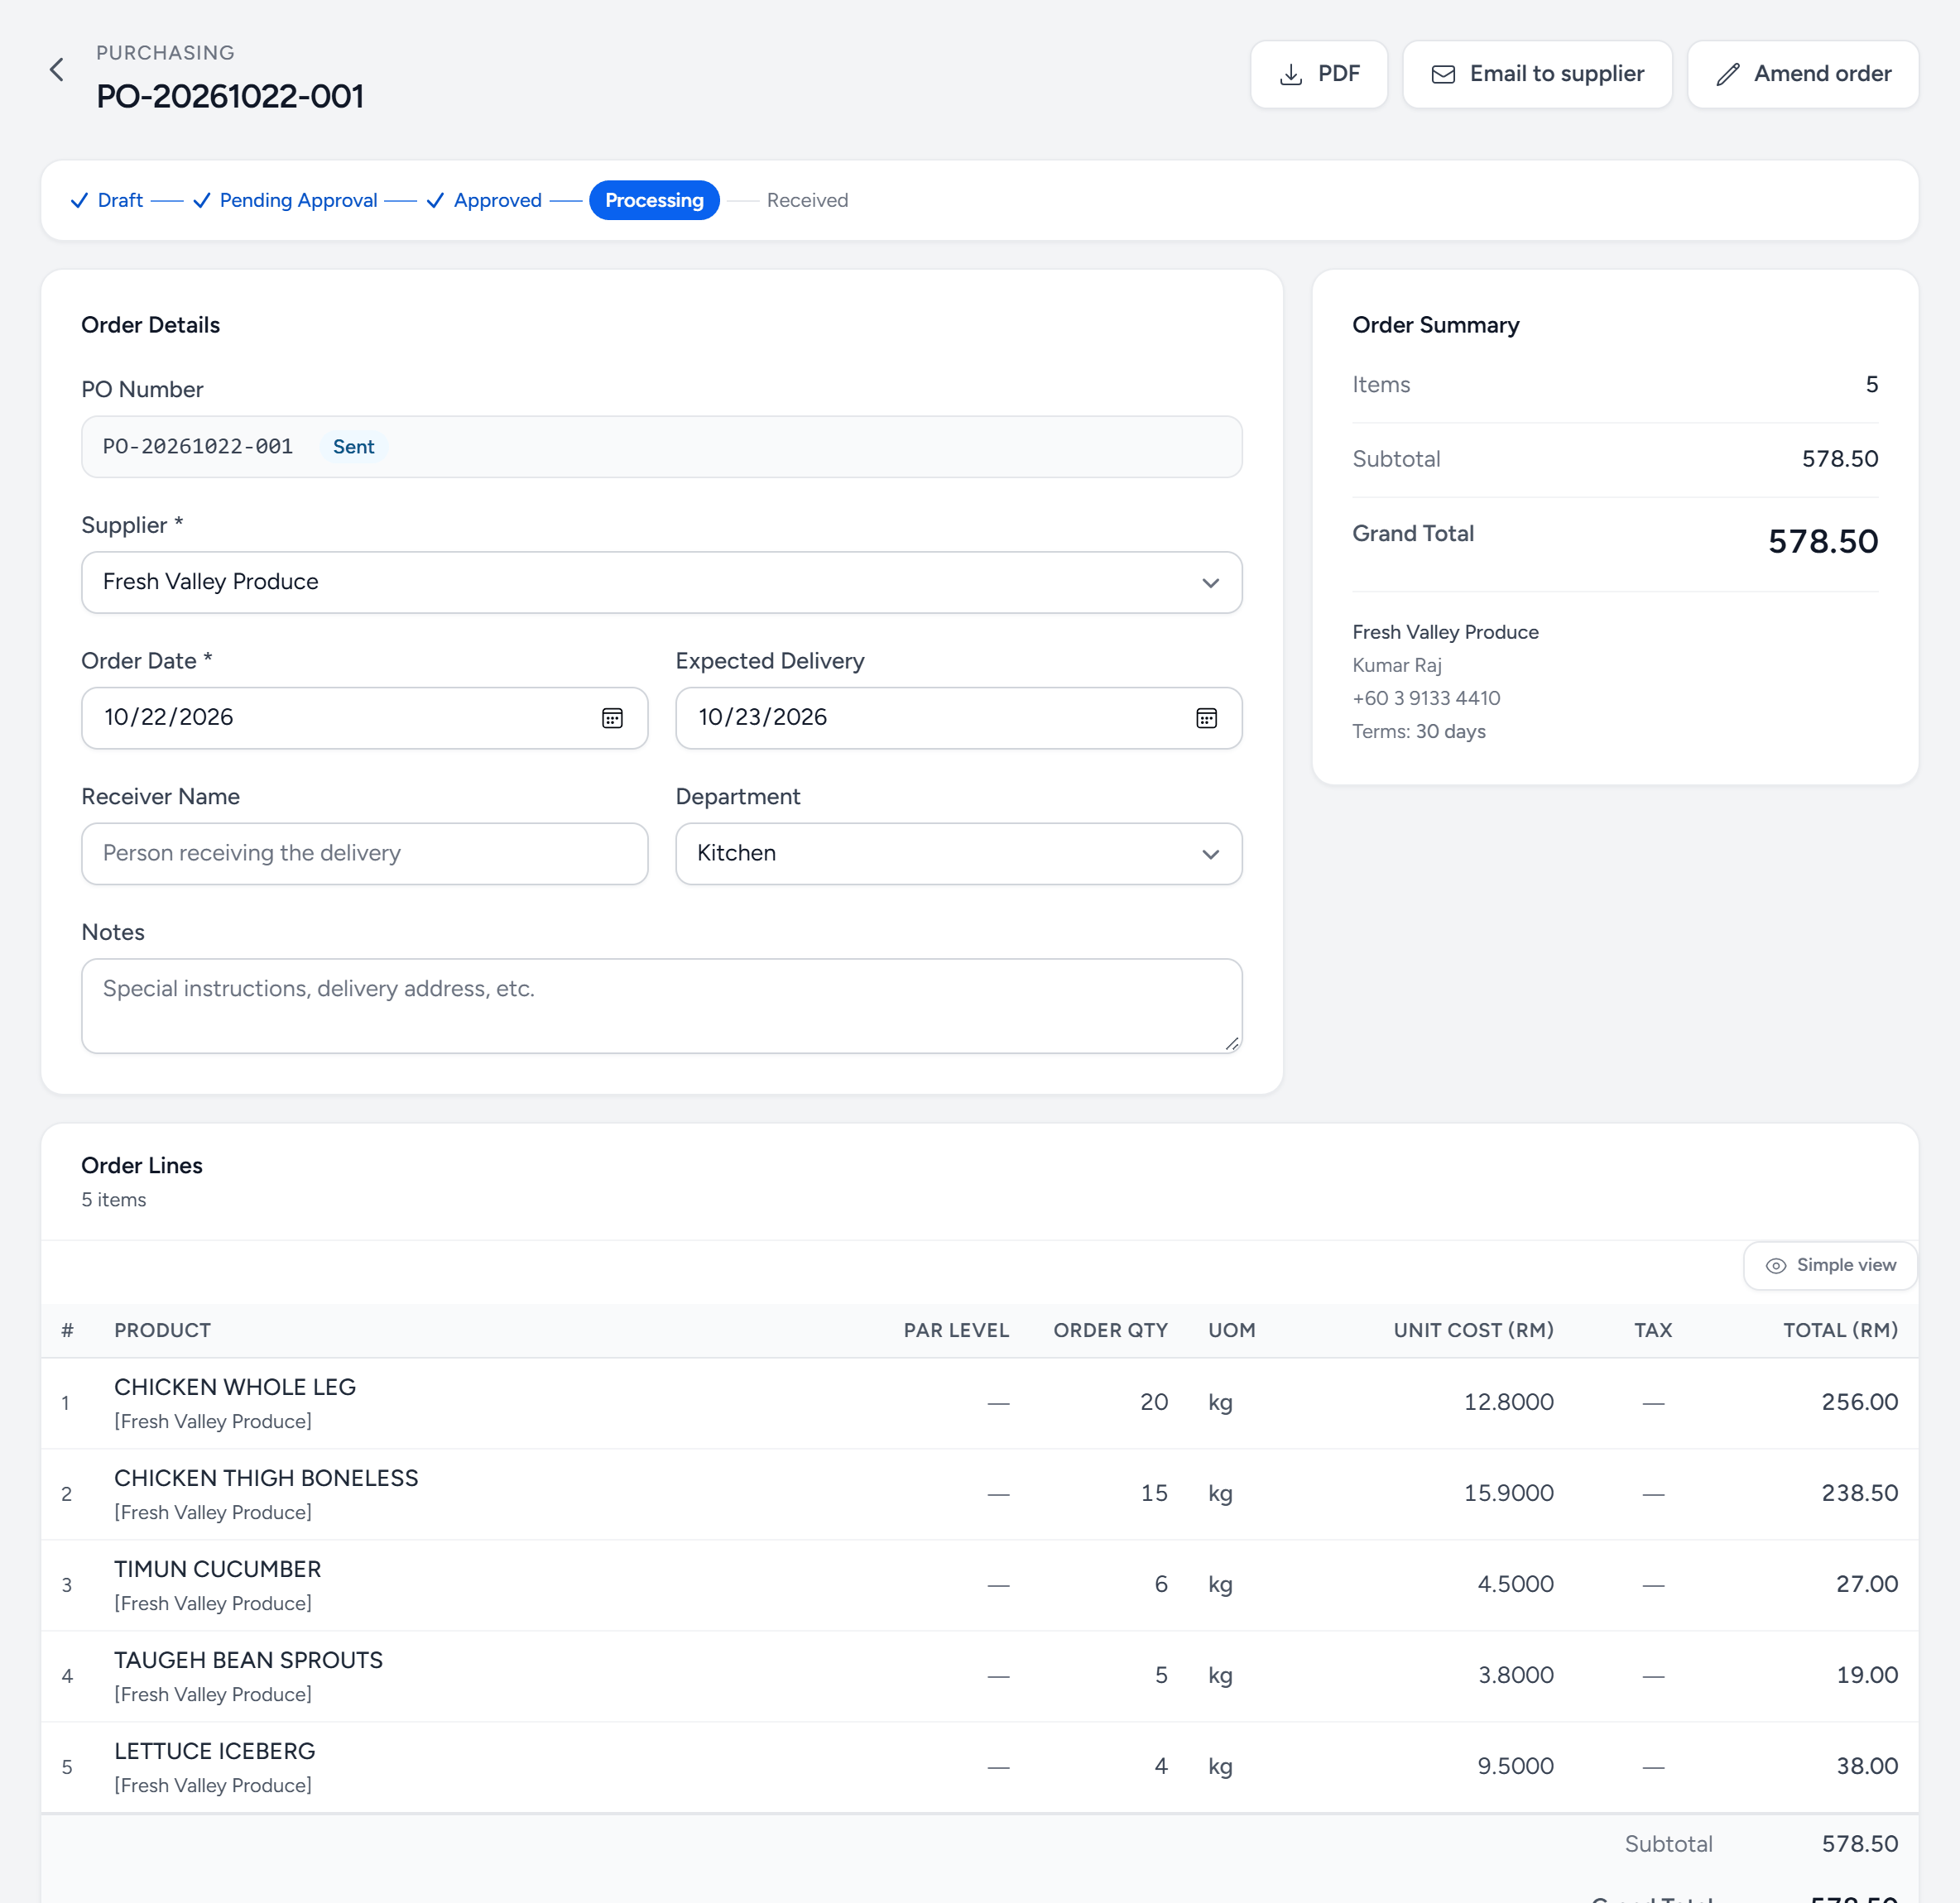Go back using the left chevron arrow
The width and height of the screenshot is (1960, 1903).
click(x=57, y=70)
